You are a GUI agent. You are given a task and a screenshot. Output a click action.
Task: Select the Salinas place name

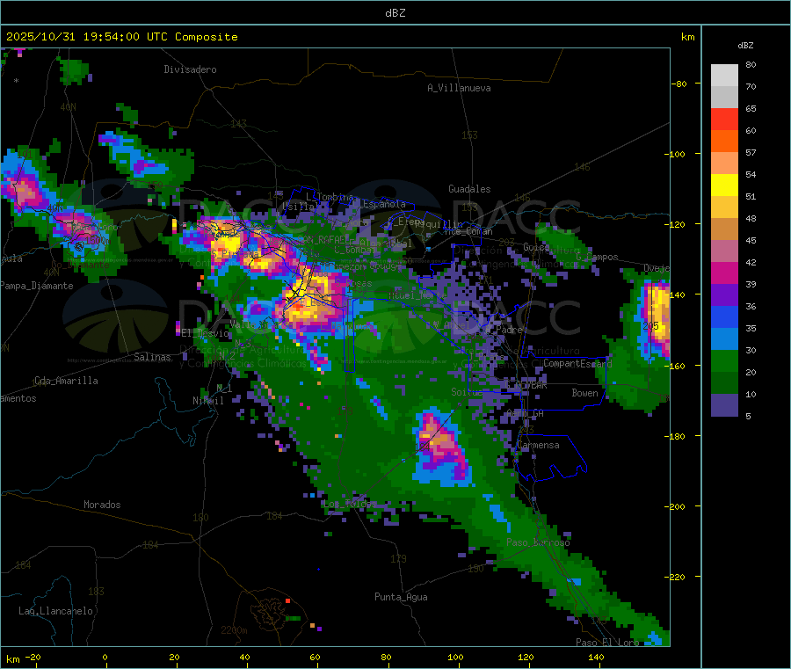coord(152,357)
